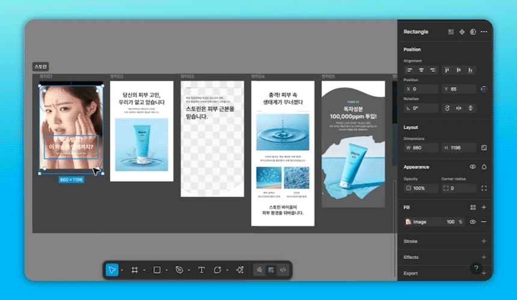The width and height of the screenshot is (517, 300).
Task: Align selection to the left
Action: 410,70
